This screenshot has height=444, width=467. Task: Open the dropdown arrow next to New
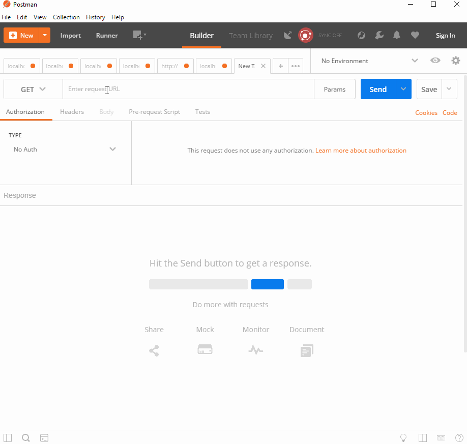coord(45,36)
